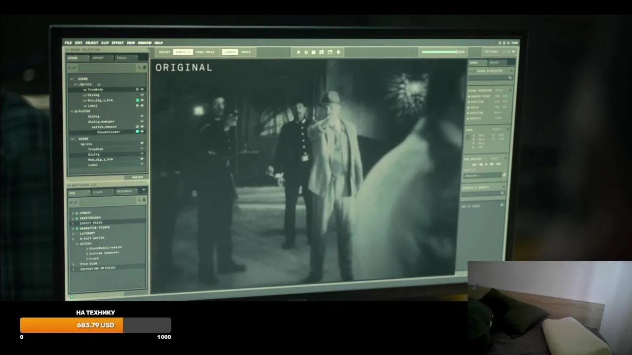
Task: Click the plus icon in the lower left panel toolbar
Action: click(x=71, y=202)
